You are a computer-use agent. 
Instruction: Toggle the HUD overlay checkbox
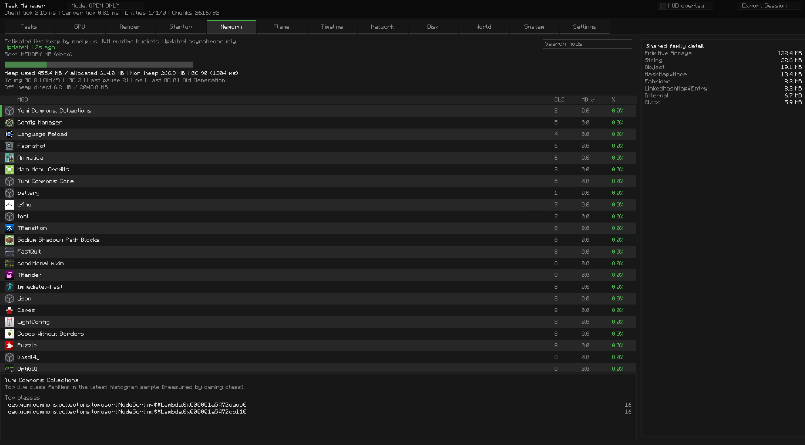663,6
